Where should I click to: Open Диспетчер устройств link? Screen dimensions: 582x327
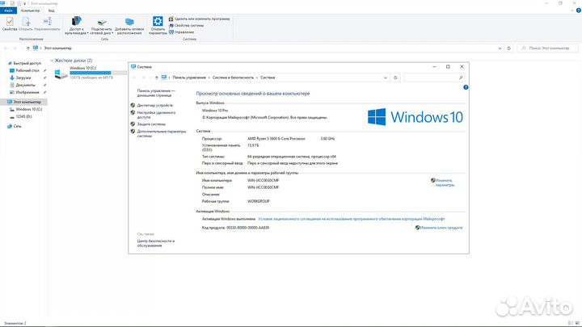pos(154,105)
